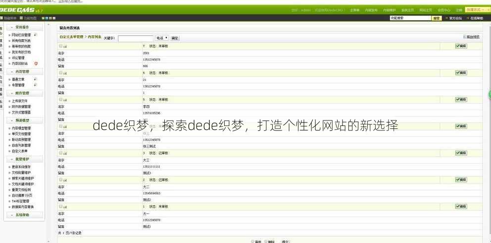
Task: Open 主菜单 in the top navigation
Action: tap(354, 10)
